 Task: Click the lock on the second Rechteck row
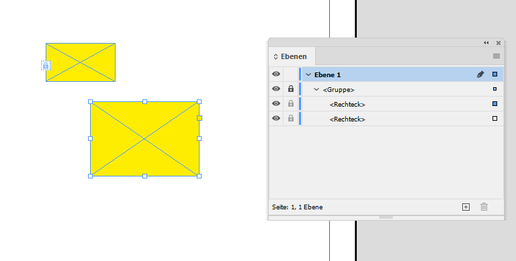click(290, 118)
